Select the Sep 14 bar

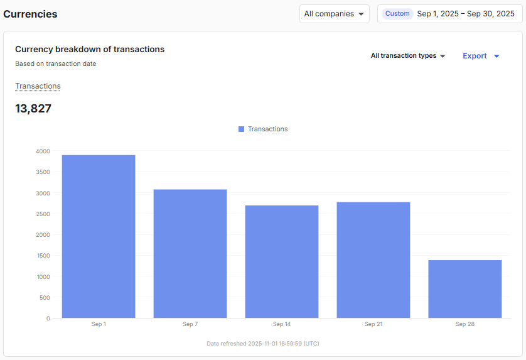(x=282, y=261)
